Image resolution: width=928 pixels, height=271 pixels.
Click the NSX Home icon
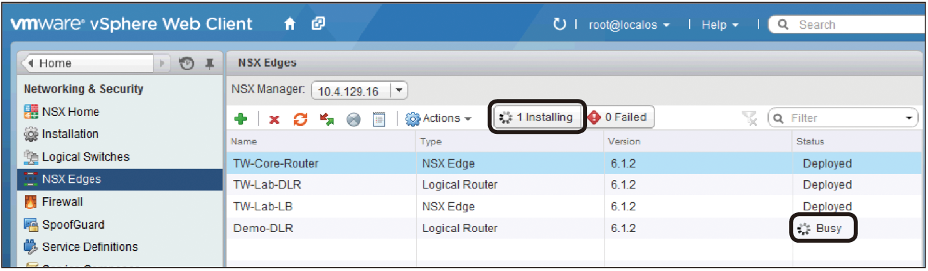[x=31, y=111]
